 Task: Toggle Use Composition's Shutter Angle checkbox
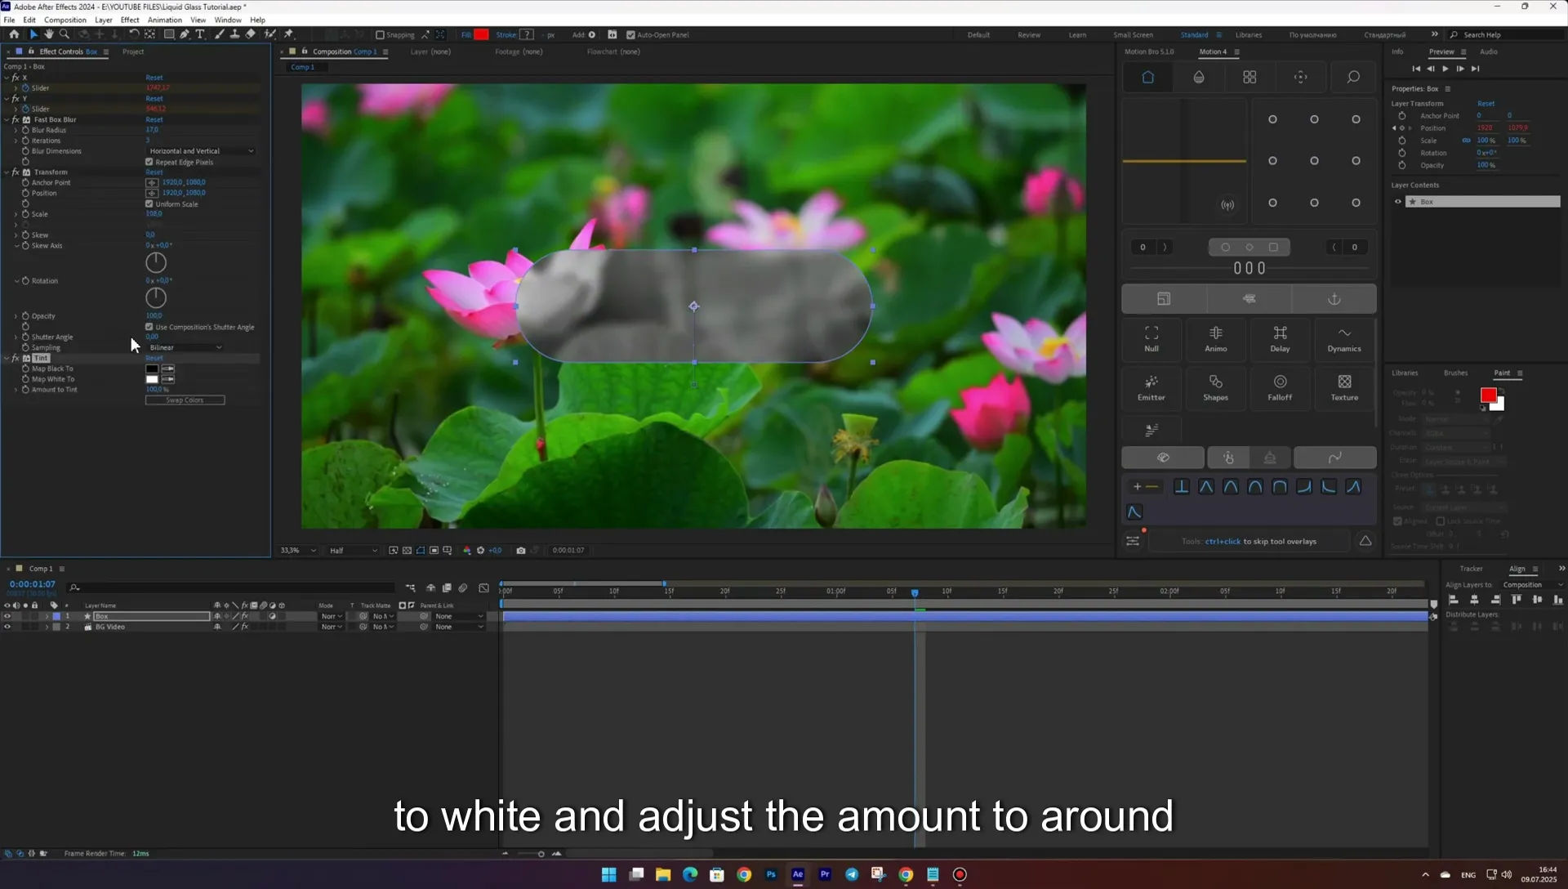pyautogui.click(x=149, y=327)
